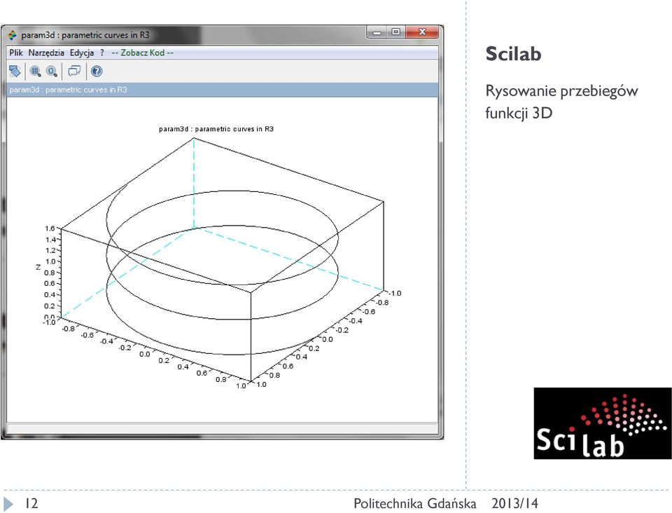Toggle datatip mode speech-bubble icon
The image size is (672, 513).
coord(75,71)
